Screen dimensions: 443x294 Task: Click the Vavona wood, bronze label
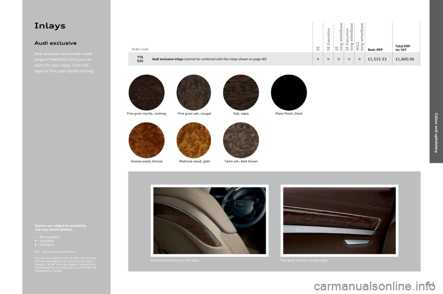(x=146, y=162)
